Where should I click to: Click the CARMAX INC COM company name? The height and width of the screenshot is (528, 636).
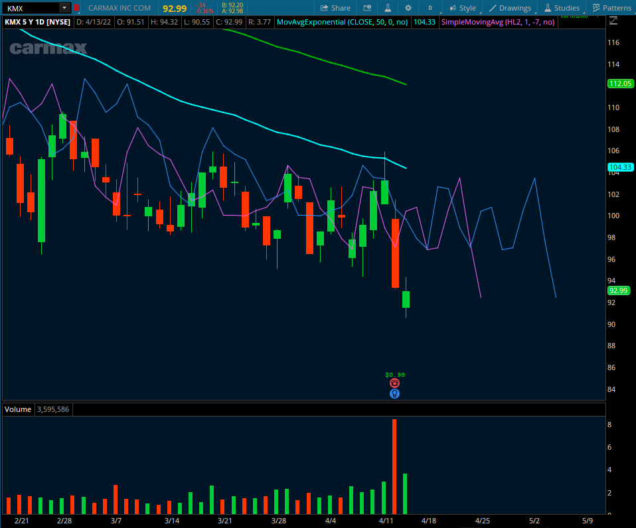tap(119, 8)
